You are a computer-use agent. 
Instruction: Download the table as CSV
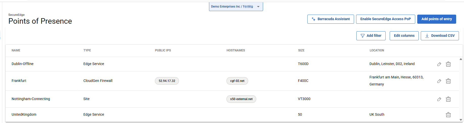tap(440, 36)
